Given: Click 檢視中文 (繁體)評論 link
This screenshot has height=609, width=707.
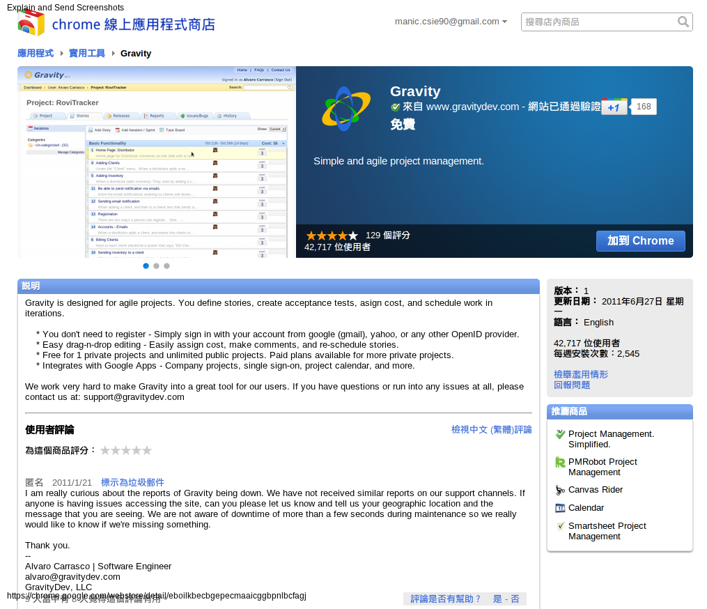Looking at the screenshot, I should pos(492,429).
